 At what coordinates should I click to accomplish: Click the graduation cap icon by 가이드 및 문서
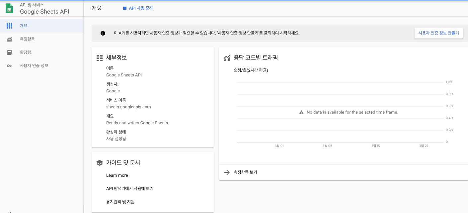pos(100,163)
